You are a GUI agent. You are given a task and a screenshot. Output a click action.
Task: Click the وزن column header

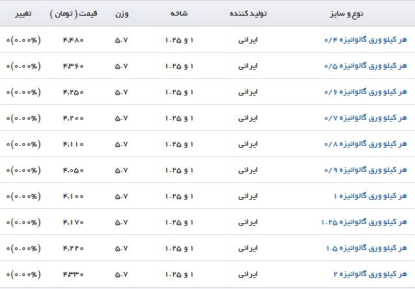(122, 14)
